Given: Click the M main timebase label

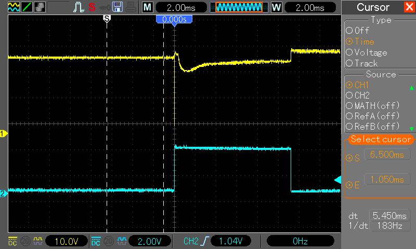Looking at the screenshot, I should [x=148, y=7].
